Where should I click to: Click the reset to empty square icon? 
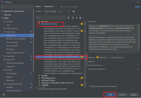[80, 18]
